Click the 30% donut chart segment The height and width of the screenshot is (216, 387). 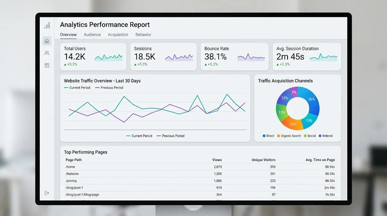pyautogui.click(x=311, y=99)
